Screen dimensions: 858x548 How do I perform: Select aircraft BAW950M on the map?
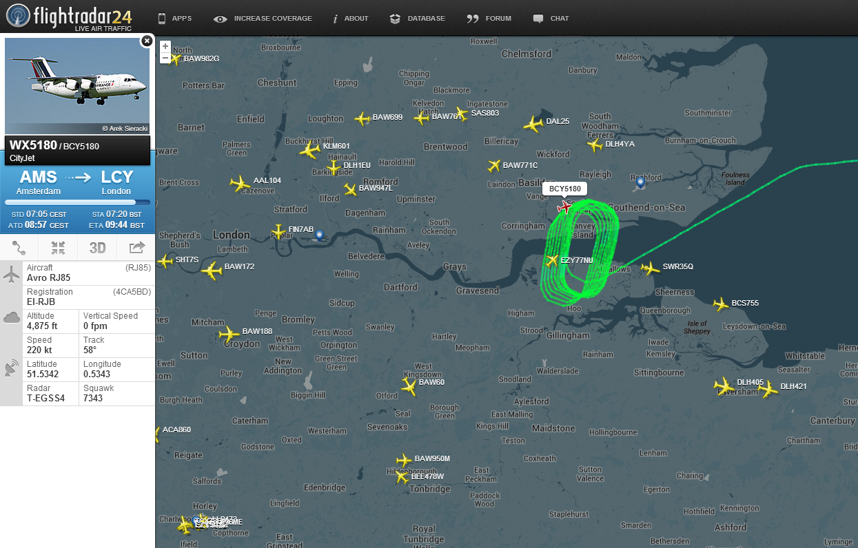coord(404,460)
